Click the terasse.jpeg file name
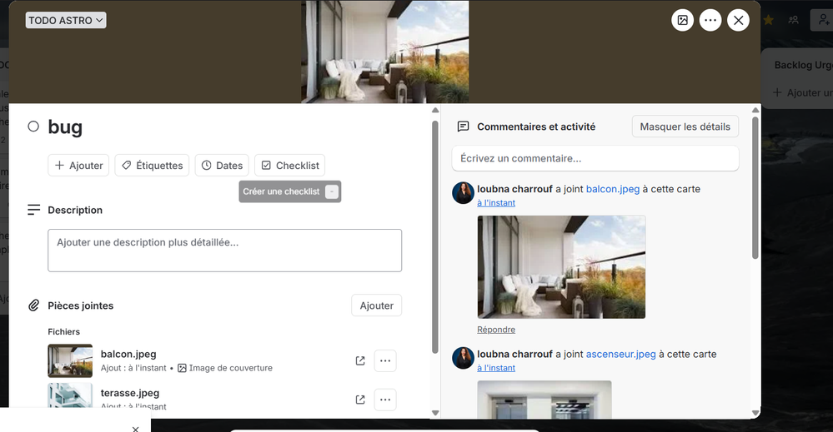 coord(130,394)
